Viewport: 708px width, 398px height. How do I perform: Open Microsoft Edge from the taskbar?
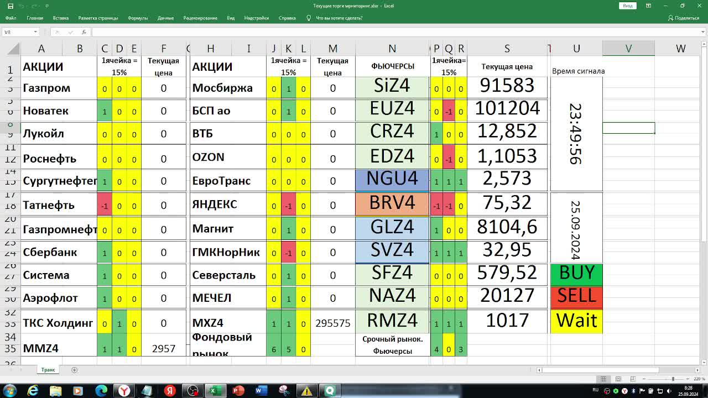point(101,391)
